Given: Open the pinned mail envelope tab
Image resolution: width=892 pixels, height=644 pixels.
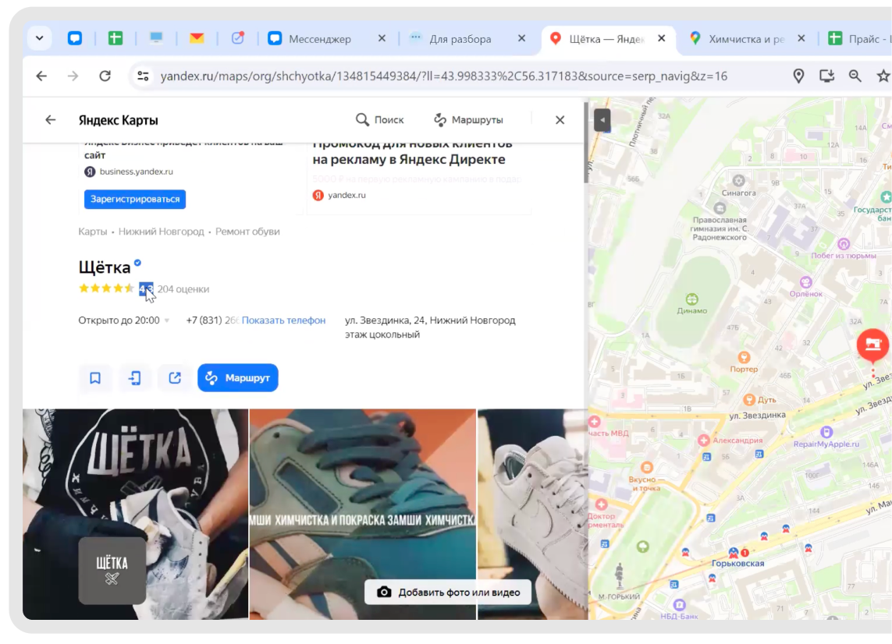Looking at the screenshot, I should (197, 39).
